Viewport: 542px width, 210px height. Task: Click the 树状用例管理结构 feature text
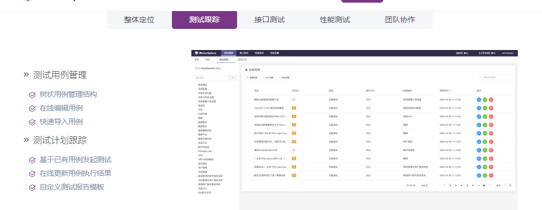click(68, 94)
